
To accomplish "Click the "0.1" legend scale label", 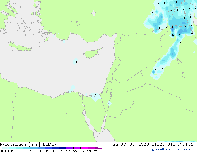I will tap(3, 151).
